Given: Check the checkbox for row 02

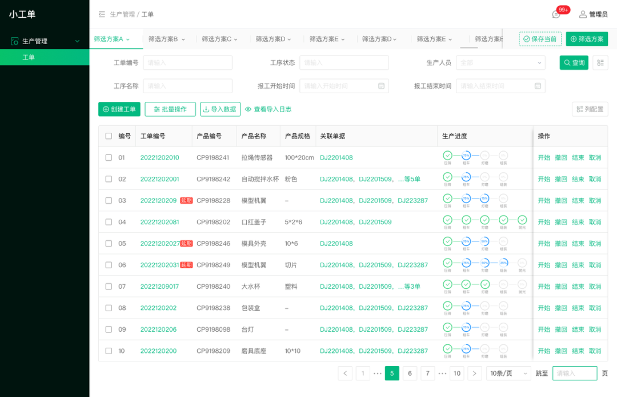Looking at the screenshot, I should tap(109, 179).
